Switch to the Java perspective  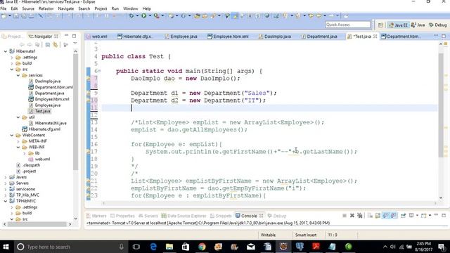point(418,25)
